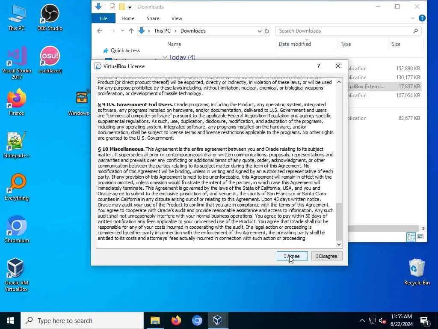438x329 pixels.
Task: Switch Explorer to details view icon
Action: click(411, 237)
